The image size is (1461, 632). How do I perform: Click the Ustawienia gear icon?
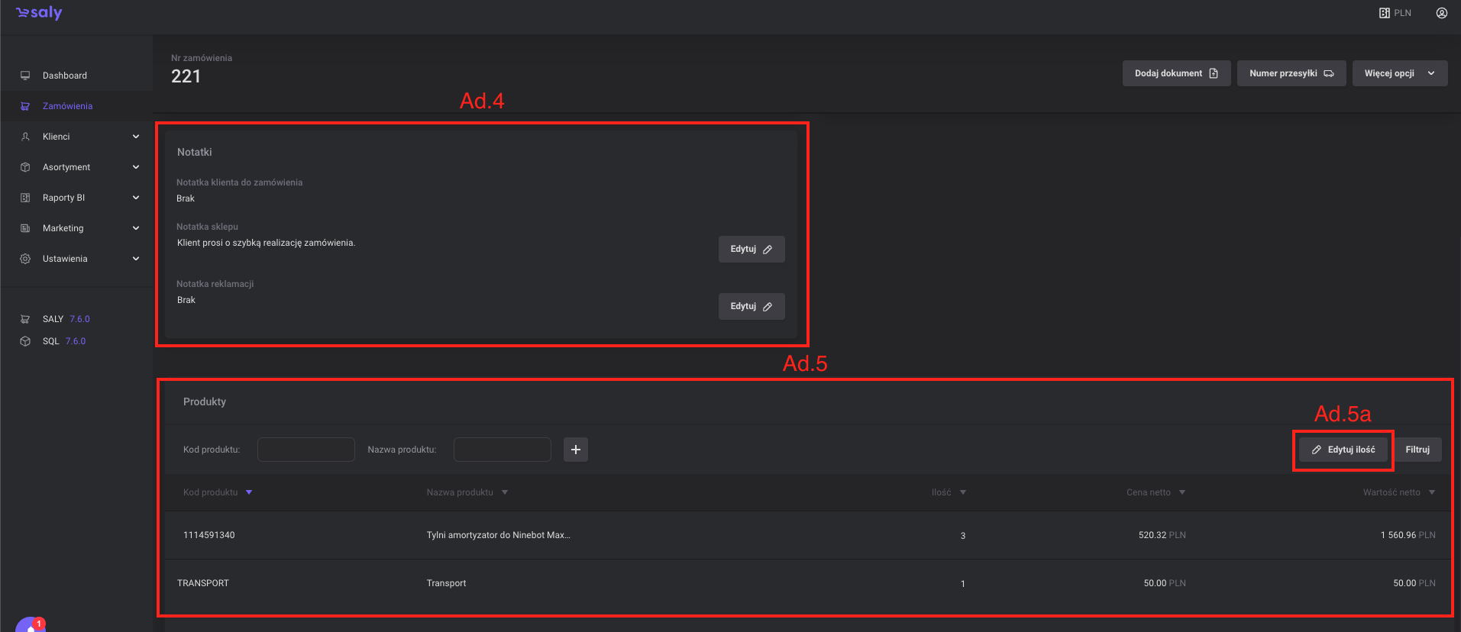pos(25,259)
